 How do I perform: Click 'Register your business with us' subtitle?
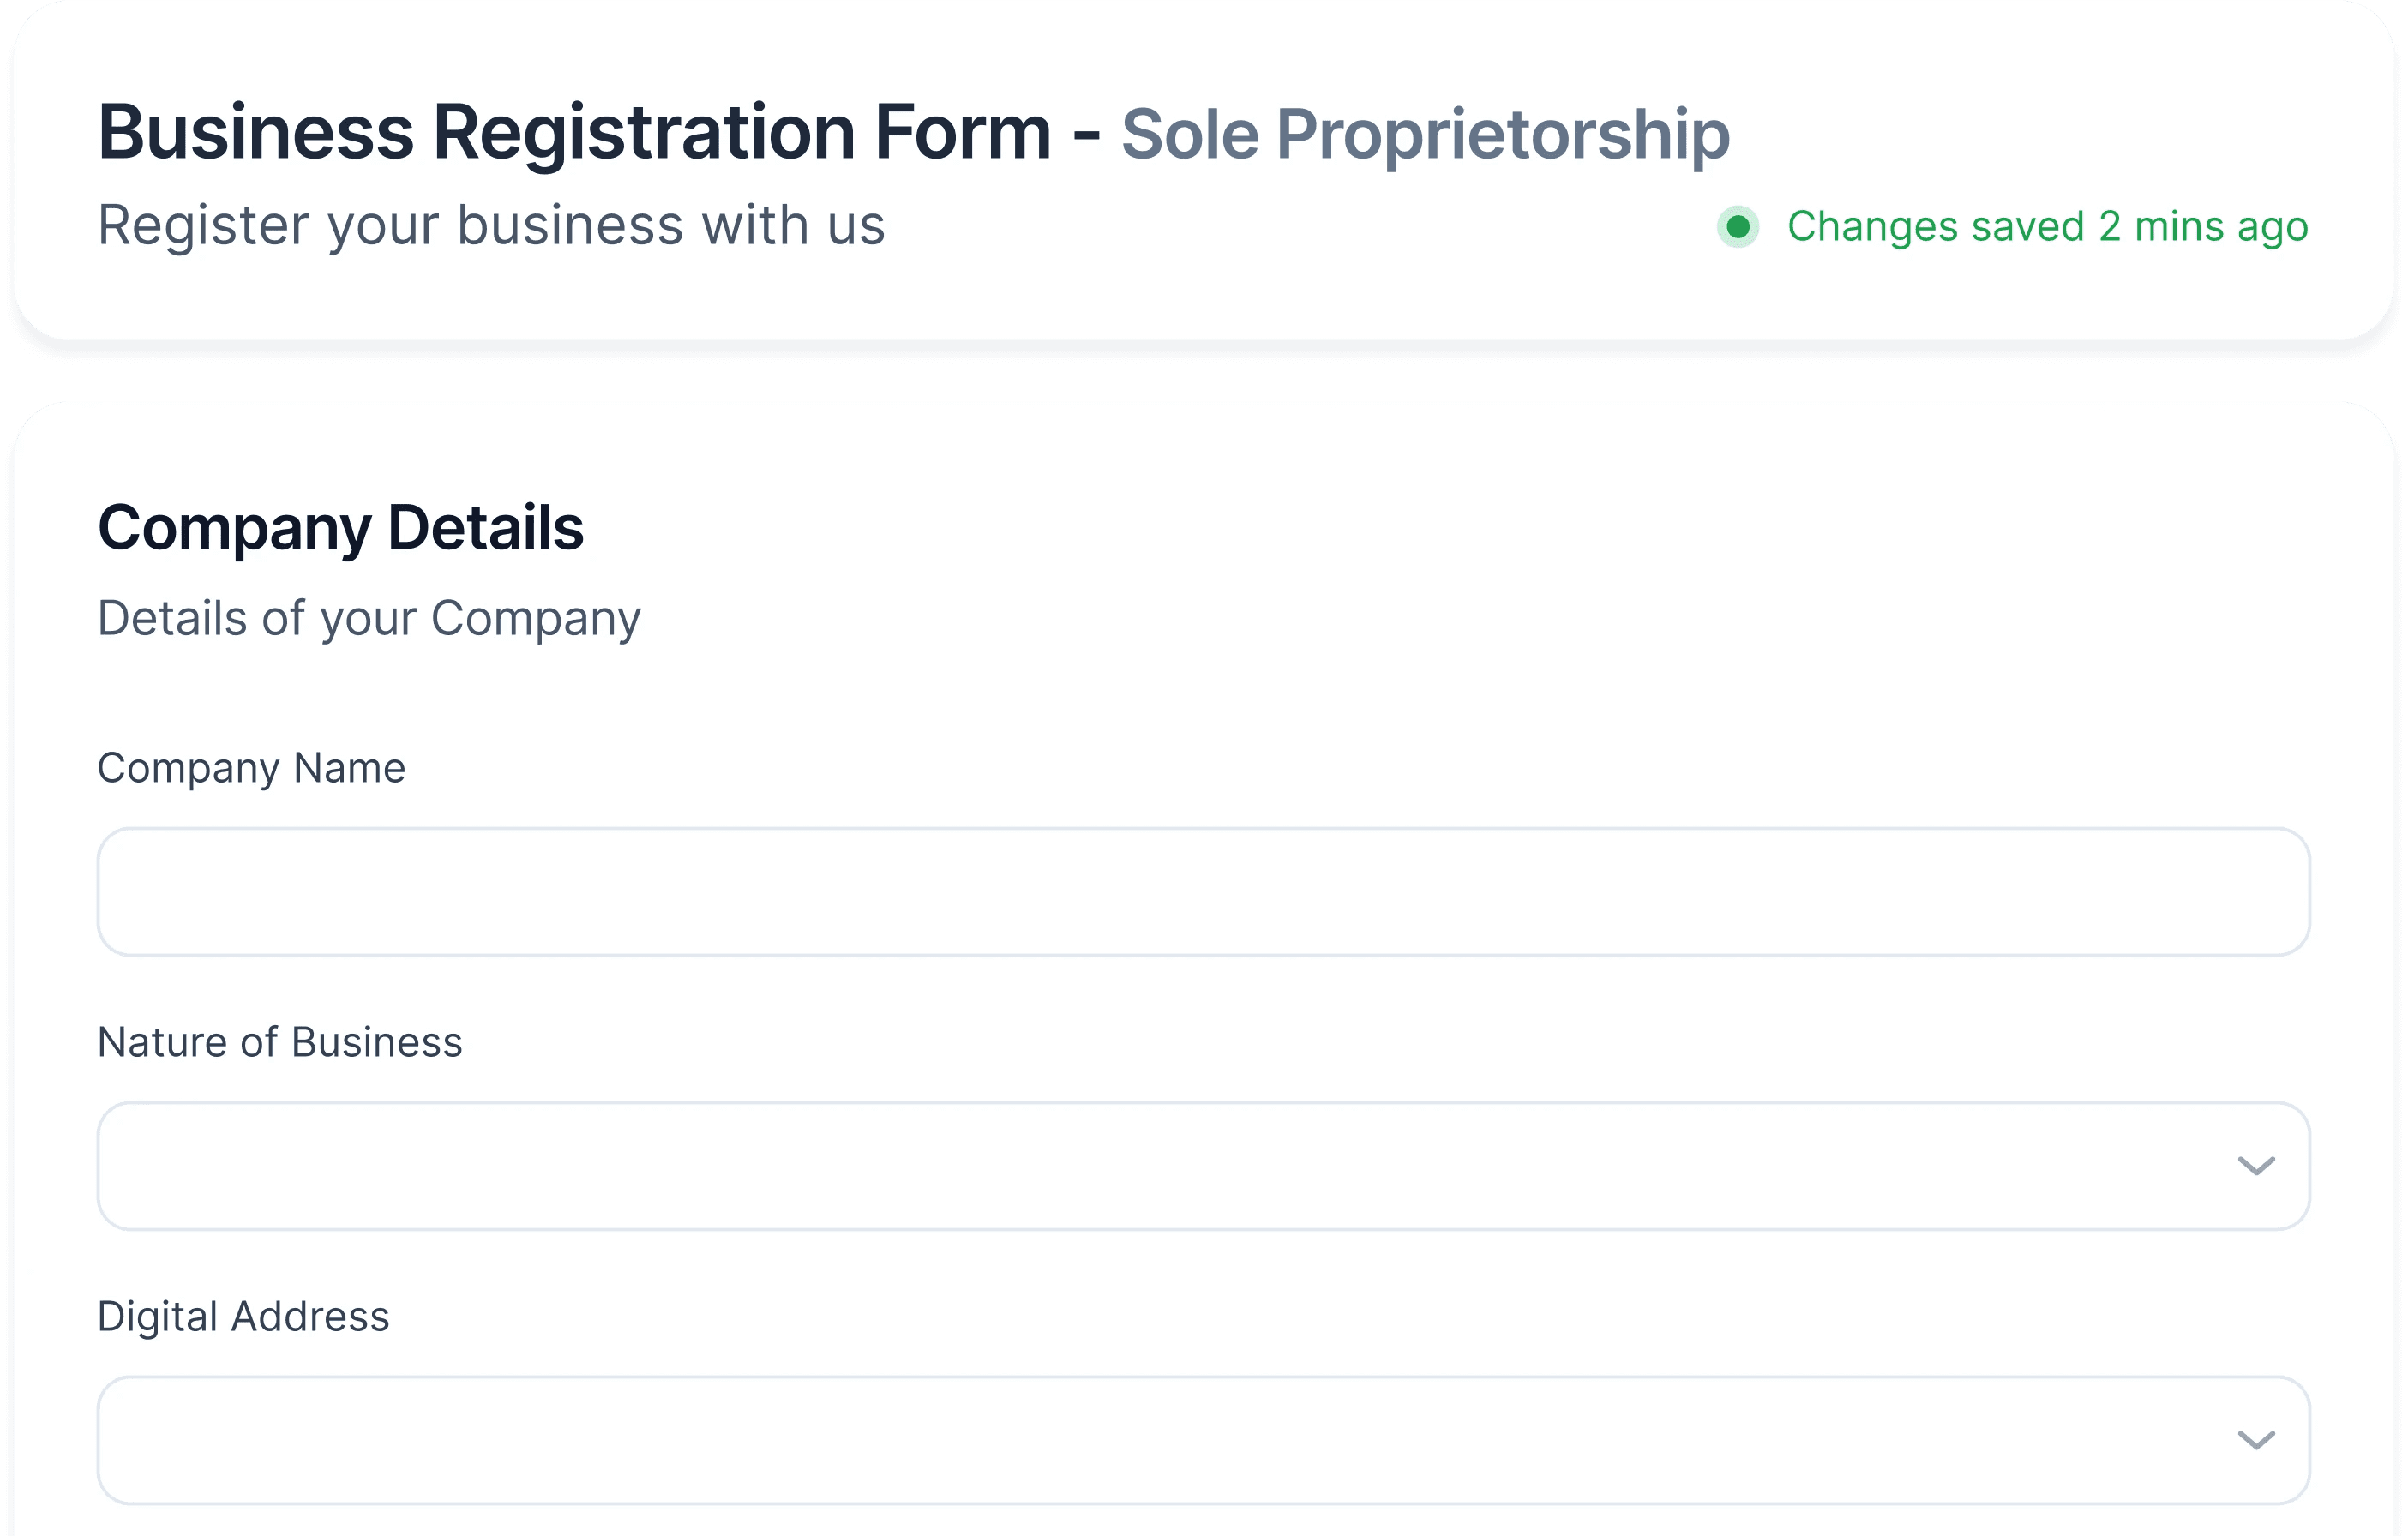tap(491, 225)
